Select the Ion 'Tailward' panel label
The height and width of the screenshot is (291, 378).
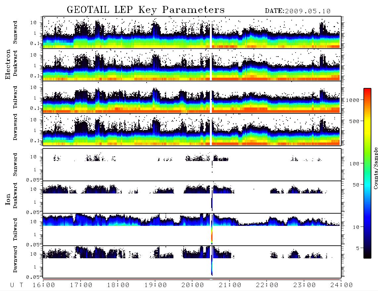click(x=15, y=229)
